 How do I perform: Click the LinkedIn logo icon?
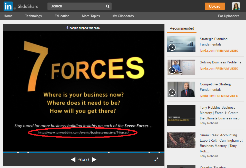coord(8,6)
